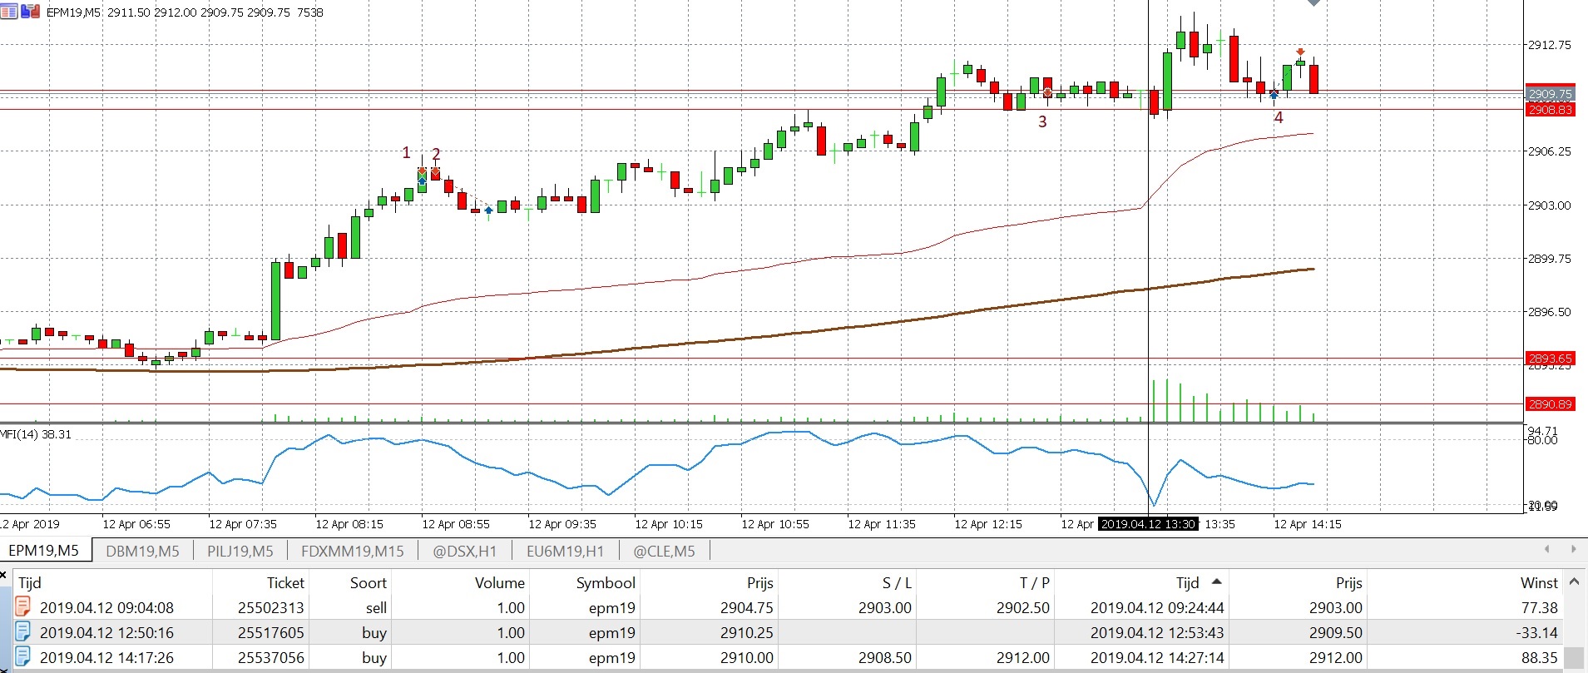Click open time 2019.04.12 09:04:08
1588x673 pixels.
tap(106, 608)
